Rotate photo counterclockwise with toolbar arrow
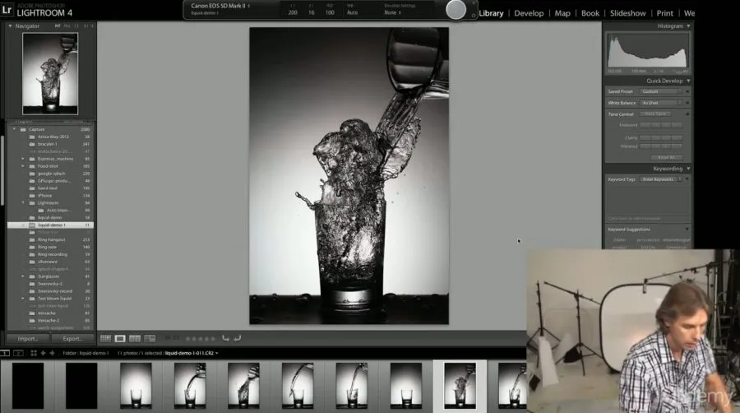740x413 pixels. click(225, 338)
